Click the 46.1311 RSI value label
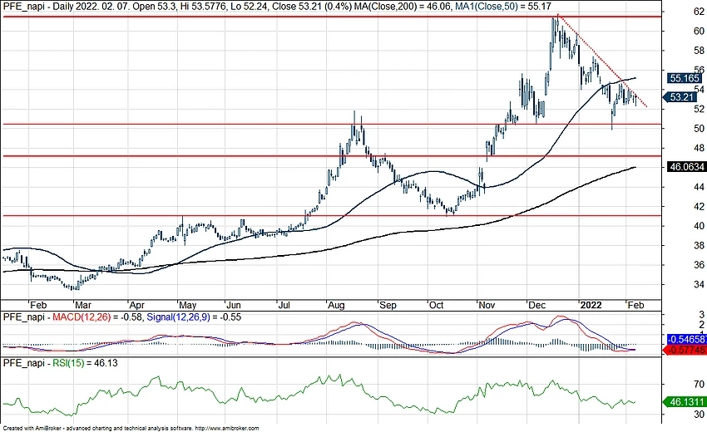This screenshot has height=432, width=707. [x=686, y=402]
